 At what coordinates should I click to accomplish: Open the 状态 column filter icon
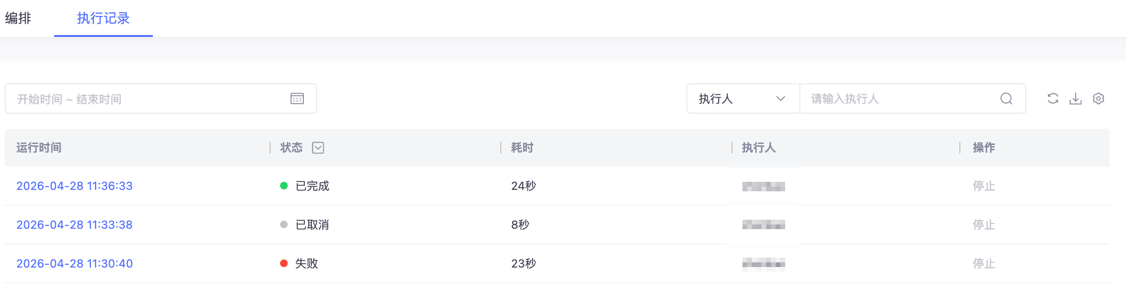point(318,148)
